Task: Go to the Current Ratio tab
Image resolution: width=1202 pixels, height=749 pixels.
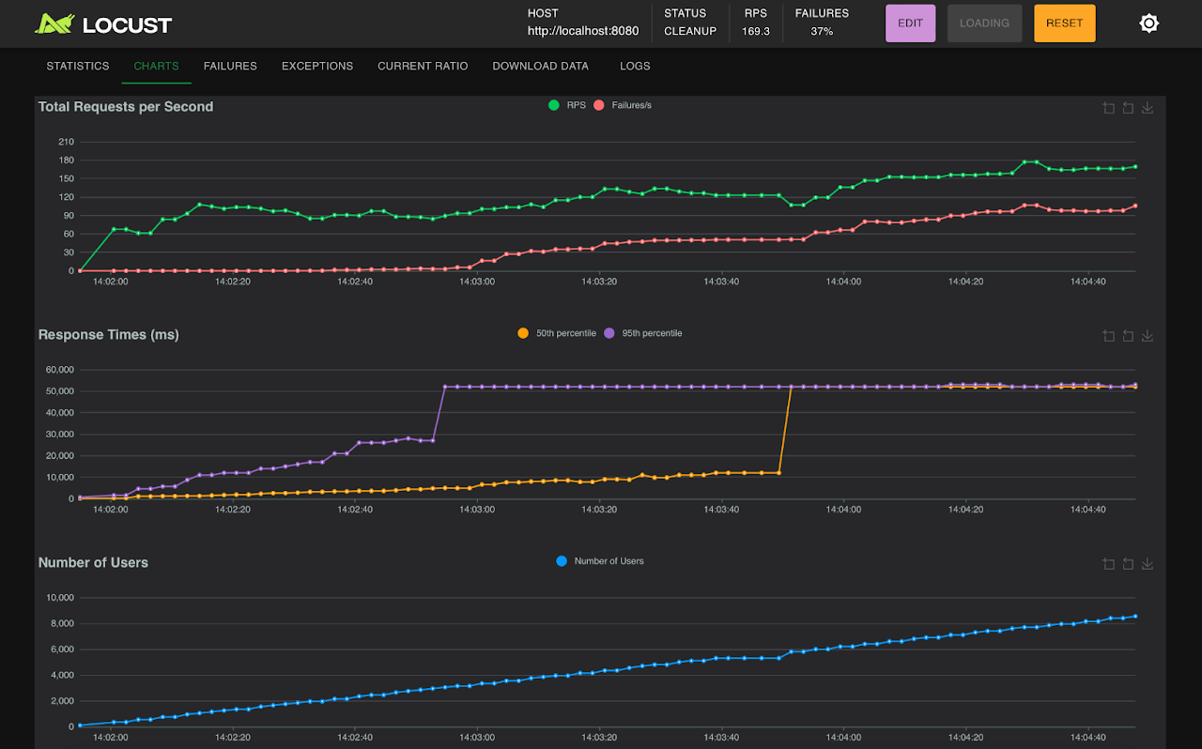Action: [423, 66]
